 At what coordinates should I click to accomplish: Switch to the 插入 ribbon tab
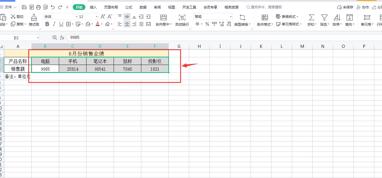click(93, 7)
